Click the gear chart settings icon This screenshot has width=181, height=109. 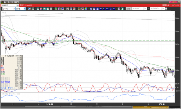(79, 9)
